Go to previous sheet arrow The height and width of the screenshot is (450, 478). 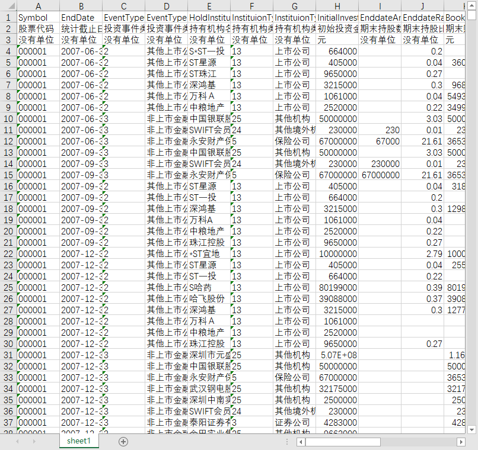pyautogui.click(x=17, y=441)
